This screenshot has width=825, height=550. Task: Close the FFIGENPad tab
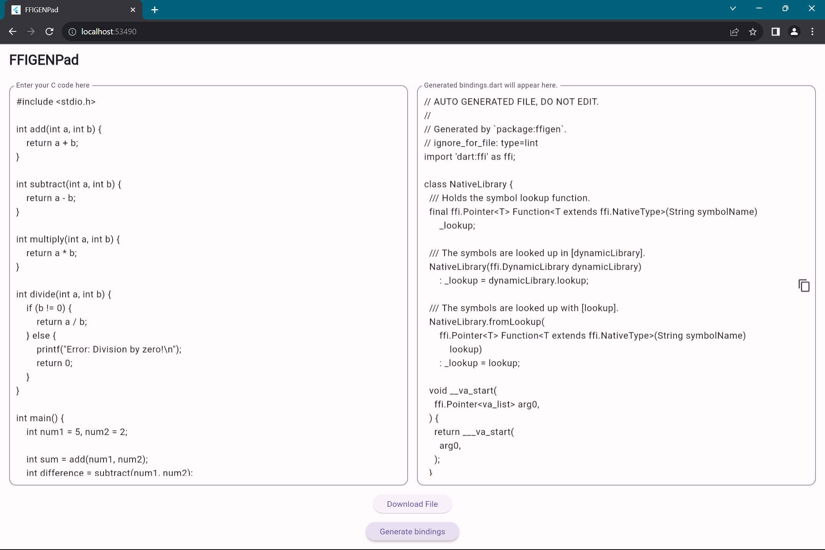click(133, 10)
